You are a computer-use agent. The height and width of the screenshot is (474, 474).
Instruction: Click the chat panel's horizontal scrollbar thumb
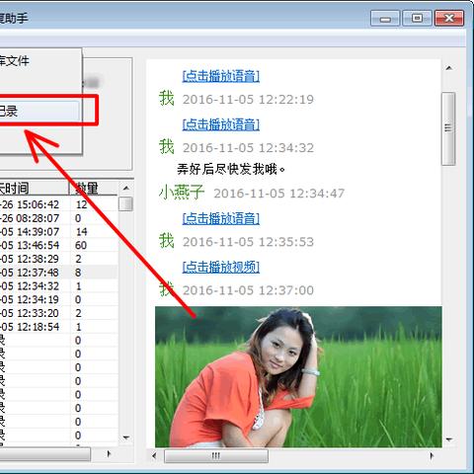(x=216, y=456)
